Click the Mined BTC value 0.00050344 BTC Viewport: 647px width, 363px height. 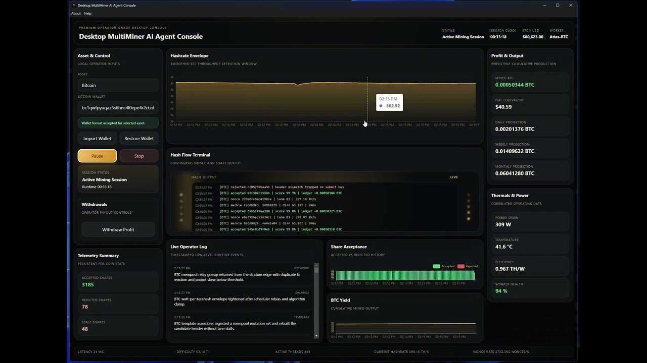[x=515, y=85]
